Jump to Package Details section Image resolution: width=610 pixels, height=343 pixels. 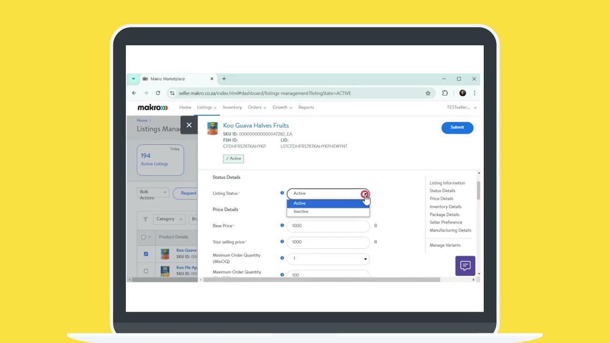pyautogui.click(x=444, y=214)
